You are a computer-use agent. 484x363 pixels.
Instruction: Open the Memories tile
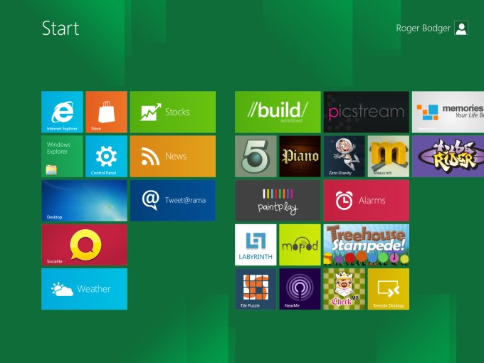click(448, 112)
